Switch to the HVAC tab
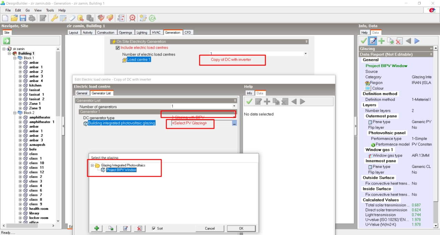440x235 pixels. pos(156,33)
